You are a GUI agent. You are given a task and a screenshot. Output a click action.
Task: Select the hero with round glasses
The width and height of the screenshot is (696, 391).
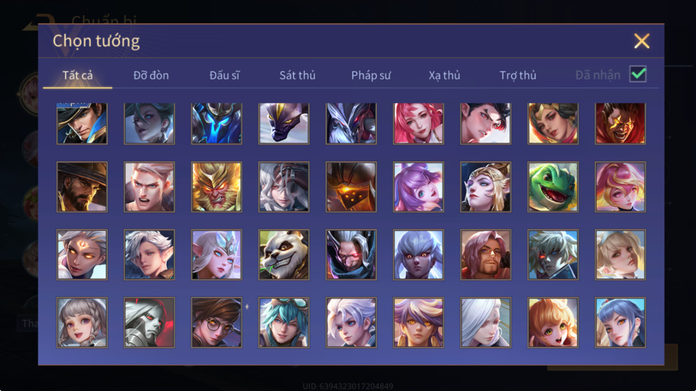216,323
